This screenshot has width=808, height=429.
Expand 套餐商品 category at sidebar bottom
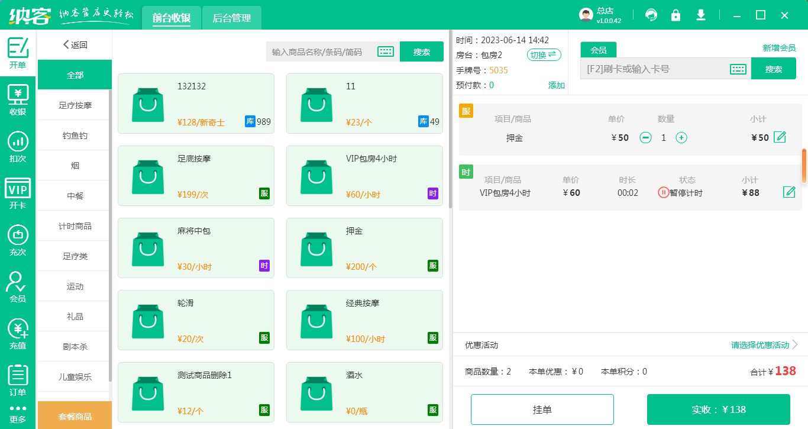75,415
